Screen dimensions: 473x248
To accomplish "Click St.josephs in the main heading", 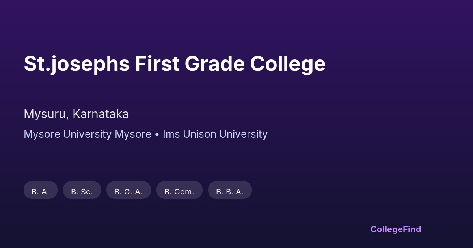I will click(76, 64).
